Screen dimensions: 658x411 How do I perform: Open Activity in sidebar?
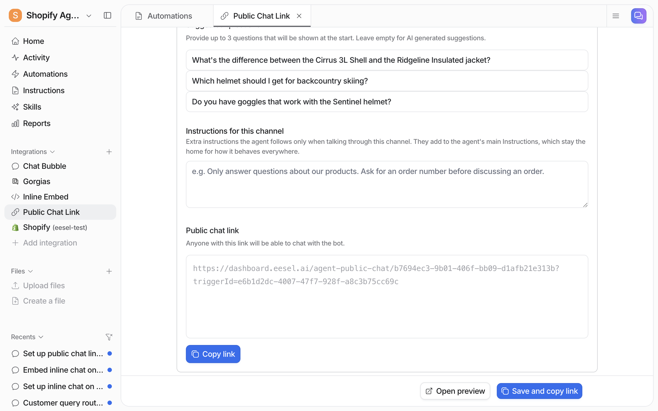pos(60,58)
